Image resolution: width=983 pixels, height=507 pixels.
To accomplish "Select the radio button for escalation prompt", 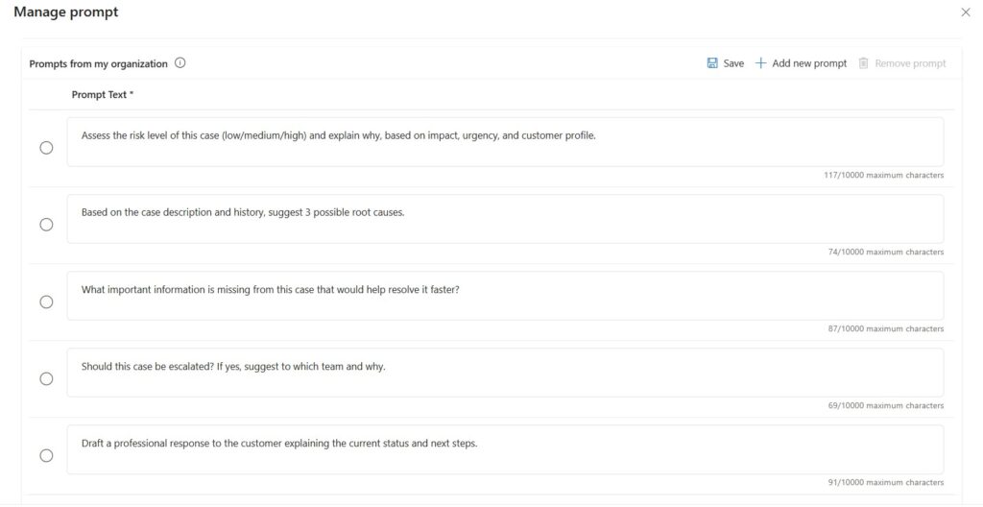I will tap(46, 378).
